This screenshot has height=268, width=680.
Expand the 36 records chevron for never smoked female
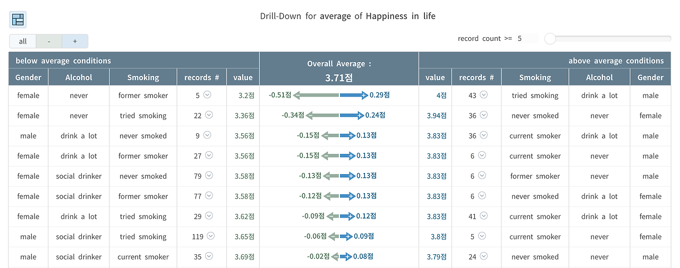coord(484,115)
